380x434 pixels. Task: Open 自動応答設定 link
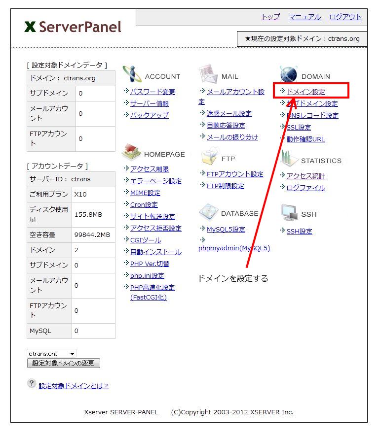point(226,126)
